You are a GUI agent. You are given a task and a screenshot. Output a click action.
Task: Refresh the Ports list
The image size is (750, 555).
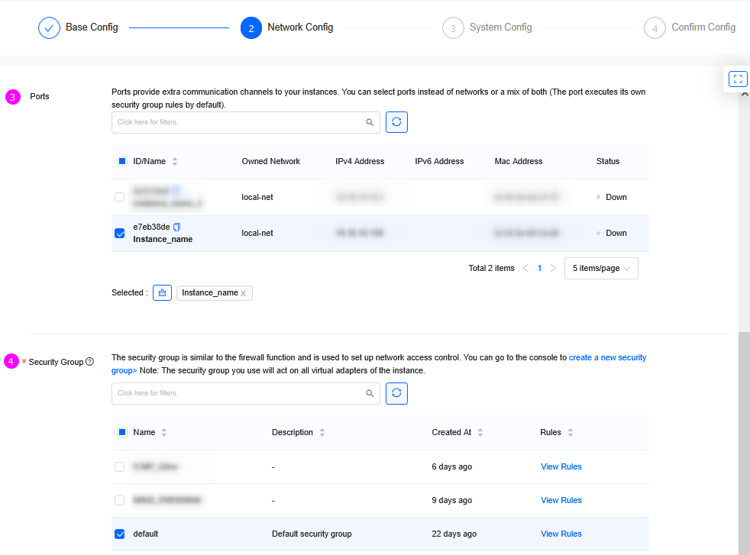coord(396,122)
